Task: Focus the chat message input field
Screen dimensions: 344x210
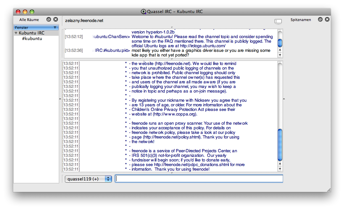Action: pyautogui.click(x=199, y=179)
